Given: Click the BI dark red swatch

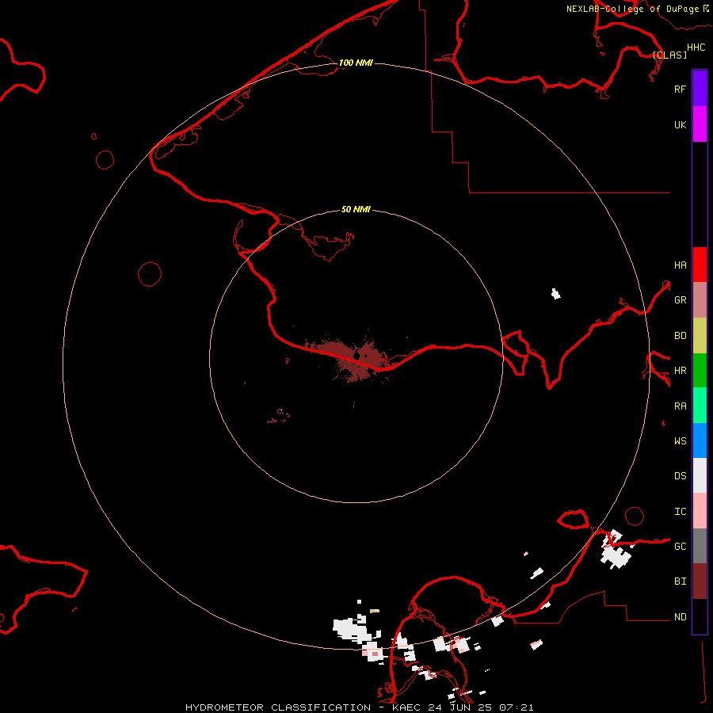Looking at the screenshot, I should pos(700,581).
